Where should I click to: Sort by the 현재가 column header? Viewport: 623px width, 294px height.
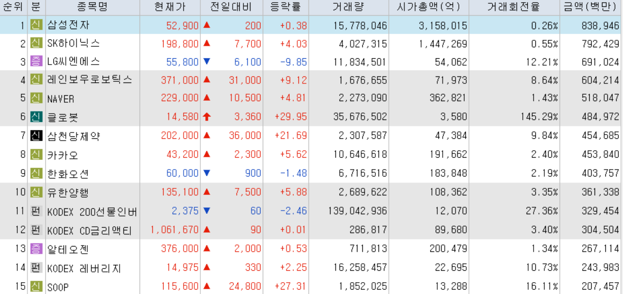click(170, 7)
